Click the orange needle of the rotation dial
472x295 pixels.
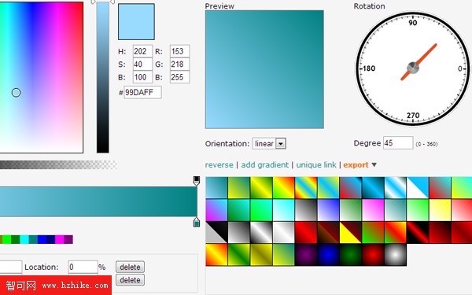pos(427,54)
